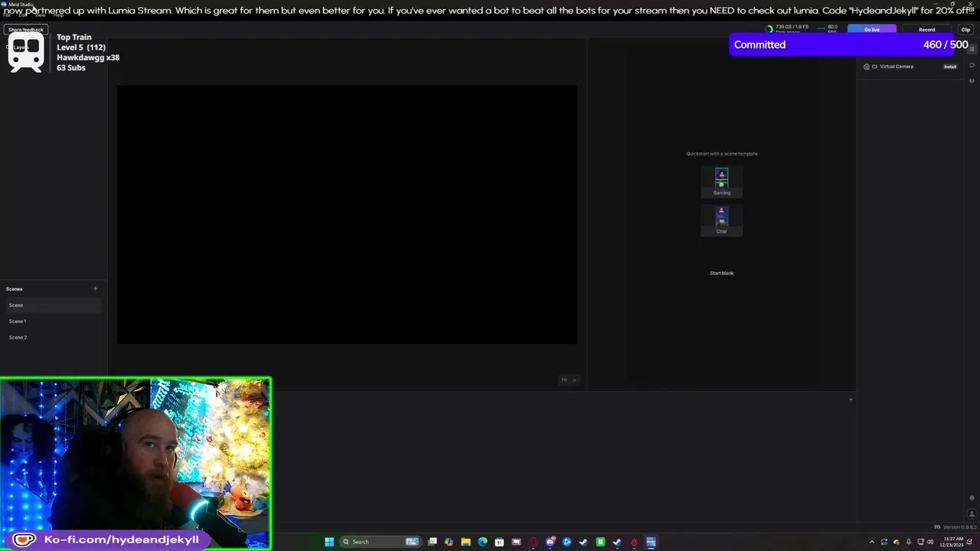This screenshot has height=551, width=980.
Task: Click the disk space indicator ring
Action: pos(769,30)
